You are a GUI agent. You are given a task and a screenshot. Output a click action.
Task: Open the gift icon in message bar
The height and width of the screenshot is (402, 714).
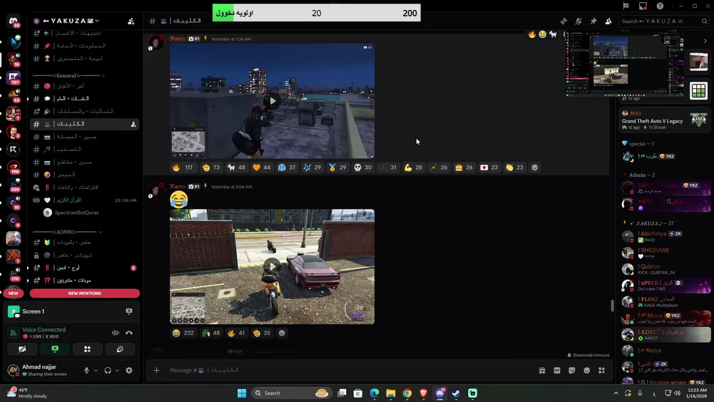click(542, 370)
